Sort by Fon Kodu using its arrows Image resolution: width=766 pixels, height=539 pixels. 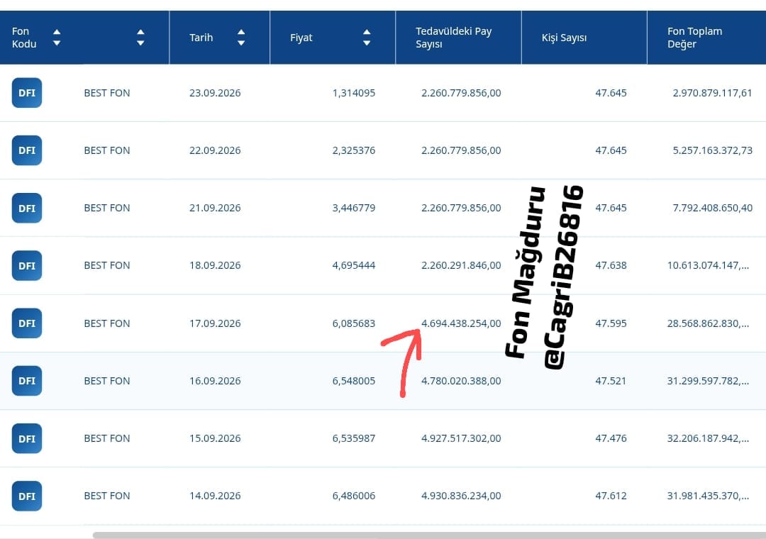(57, 38)
